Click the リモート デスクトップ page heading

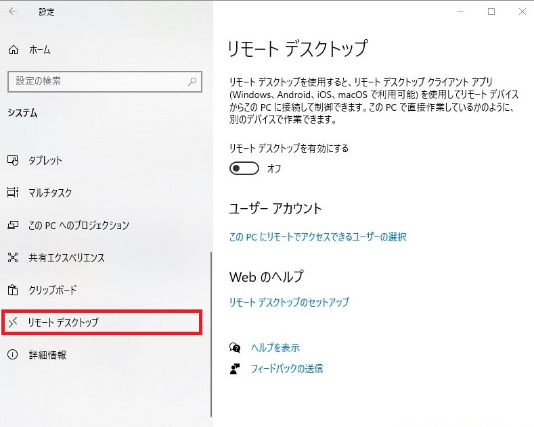tap(298, 49)
